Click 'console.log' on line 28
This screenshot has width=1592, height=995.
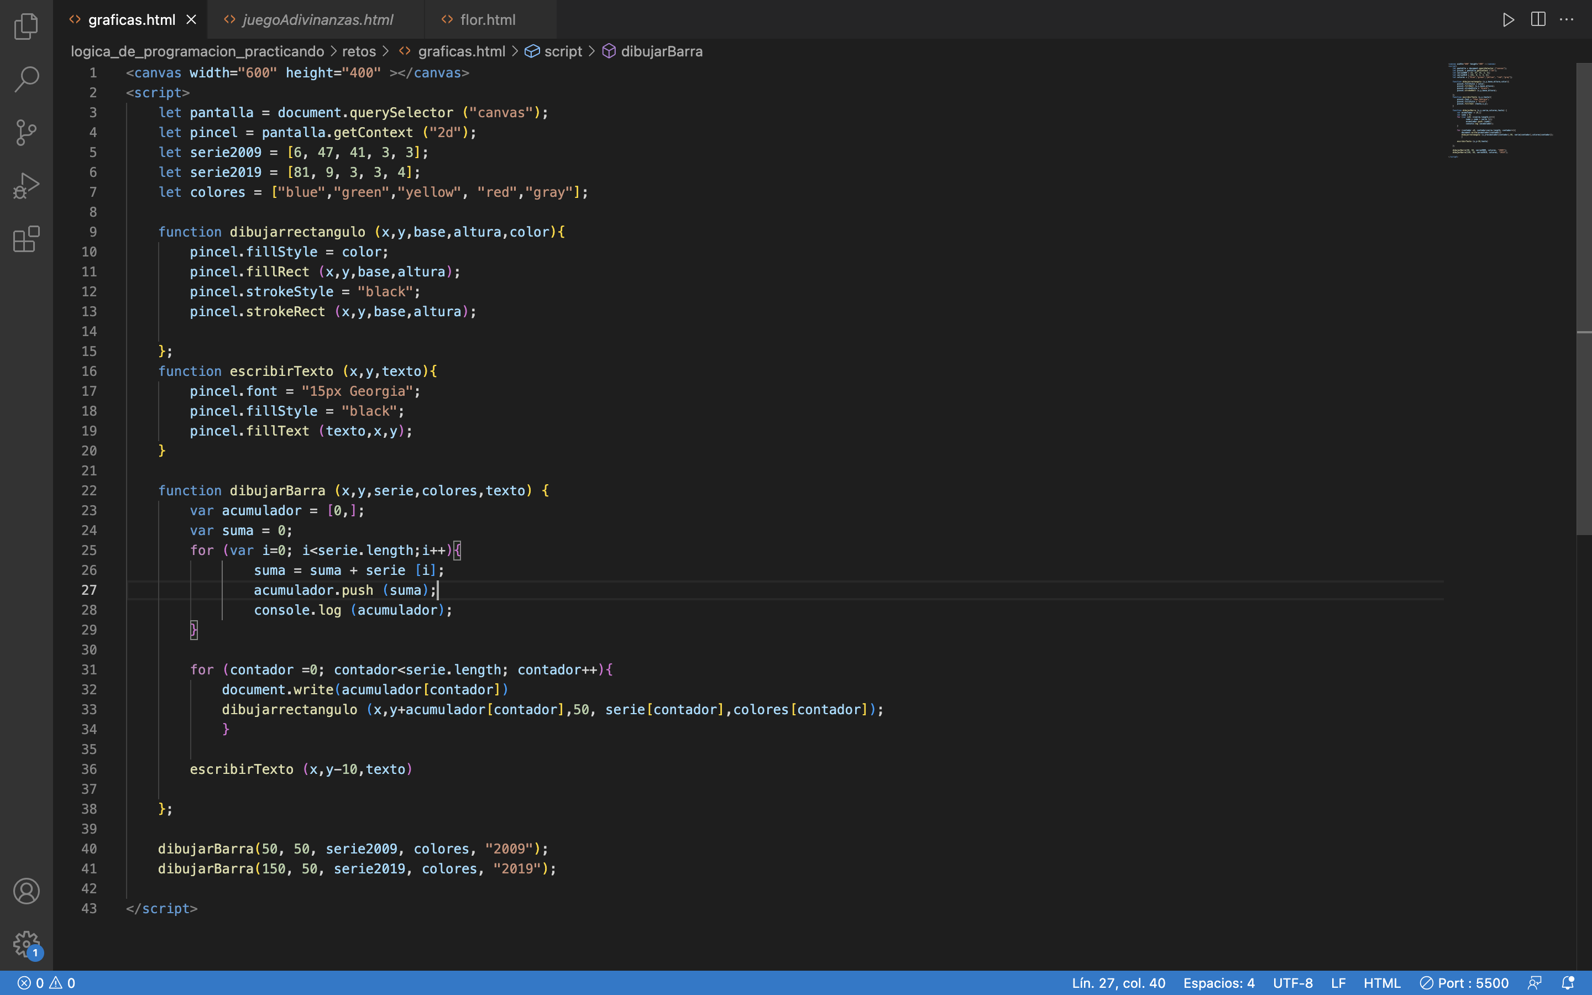(x=298, y=610)
